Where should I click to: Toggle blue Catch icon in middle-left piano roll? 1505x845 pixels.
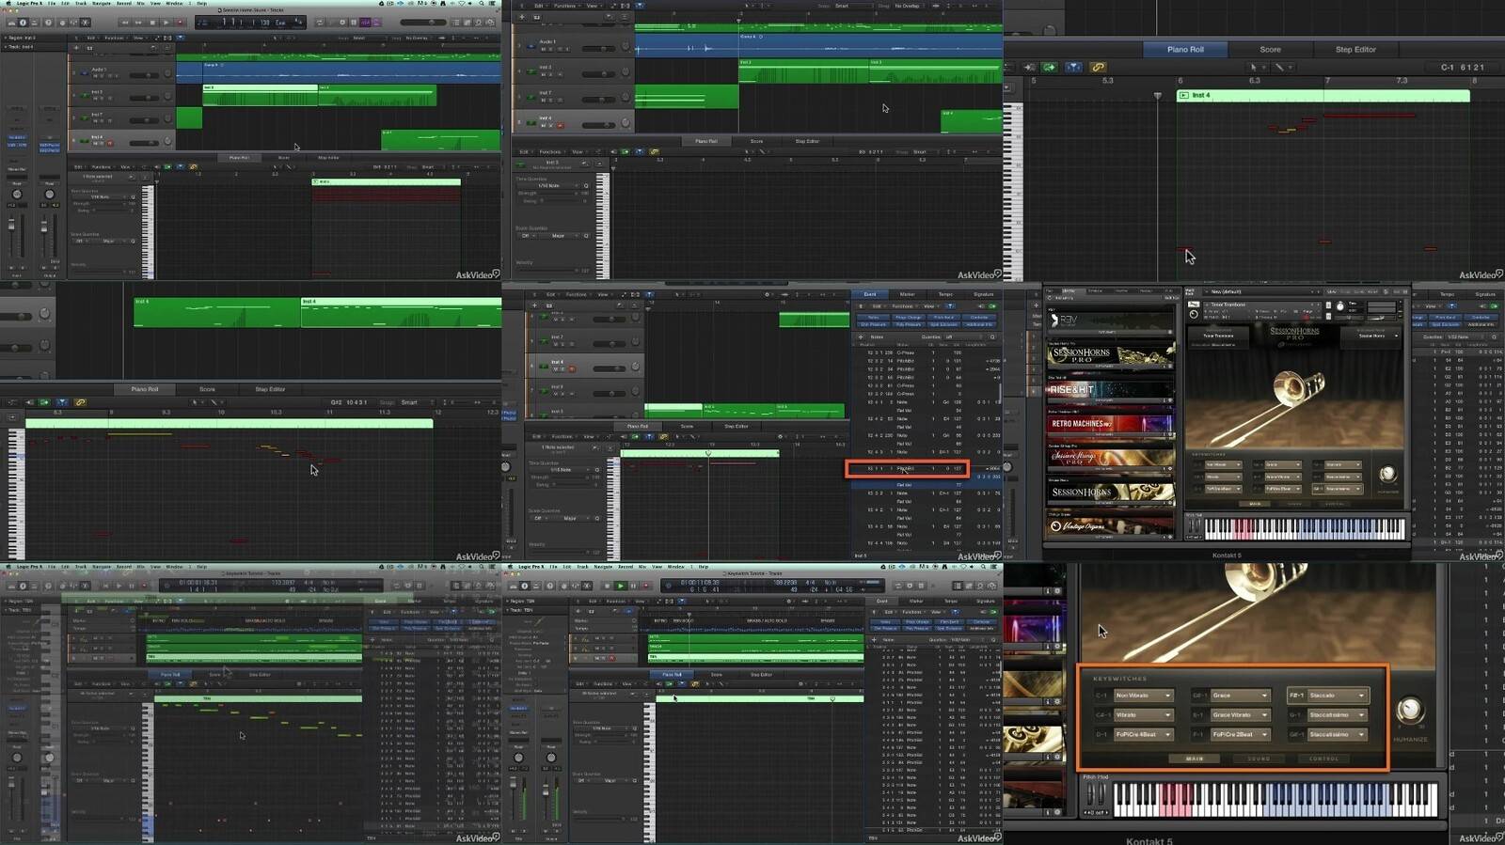61,402
